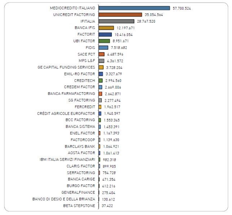Click CRÉDIT AGRICOLE EUROFACTOR label
Viewport: 232px width, 215px height.
pos(66,113)
